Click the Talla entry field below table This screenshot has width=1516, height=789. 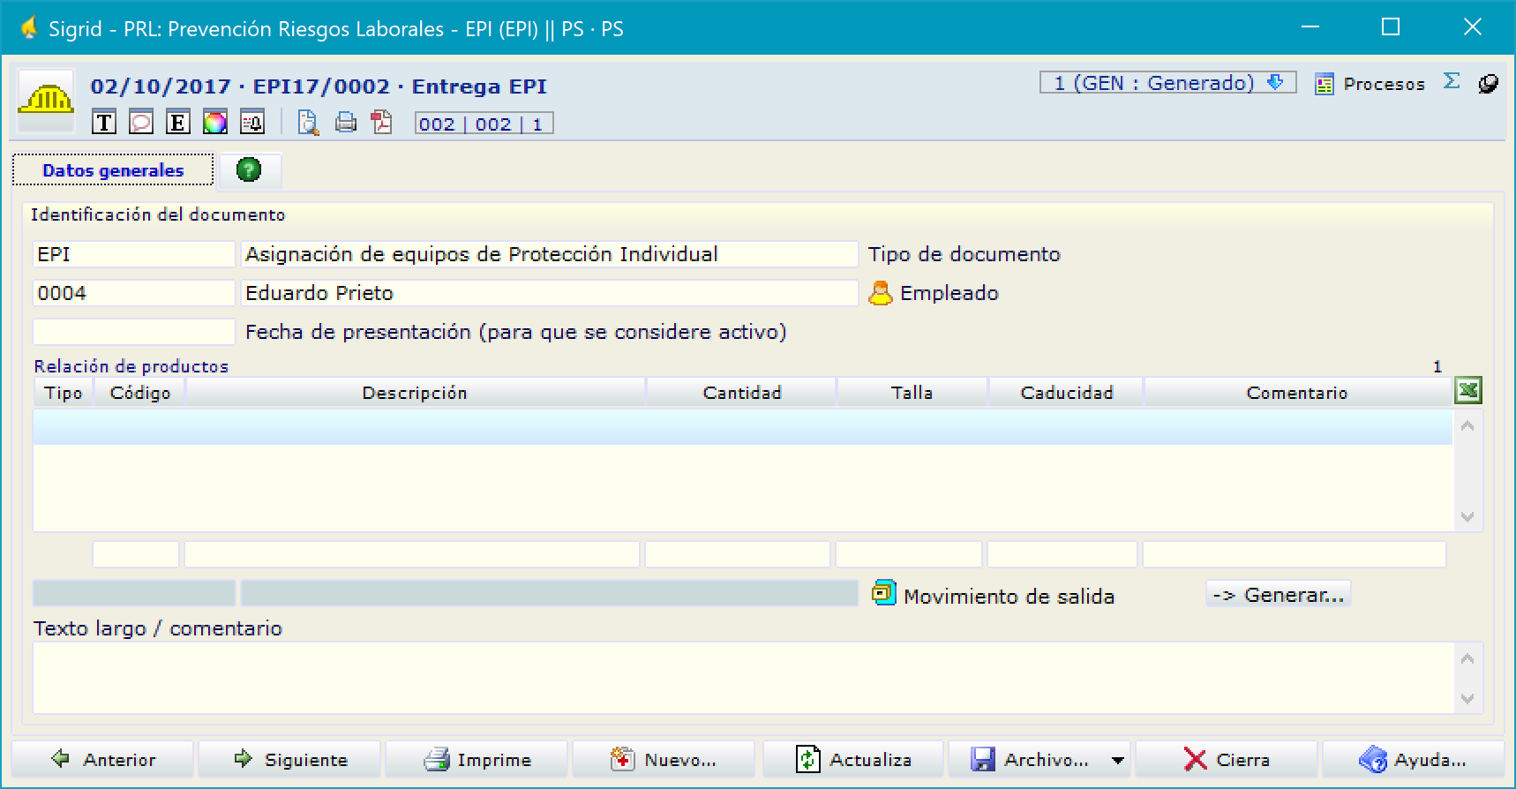[x=909, y=554]
